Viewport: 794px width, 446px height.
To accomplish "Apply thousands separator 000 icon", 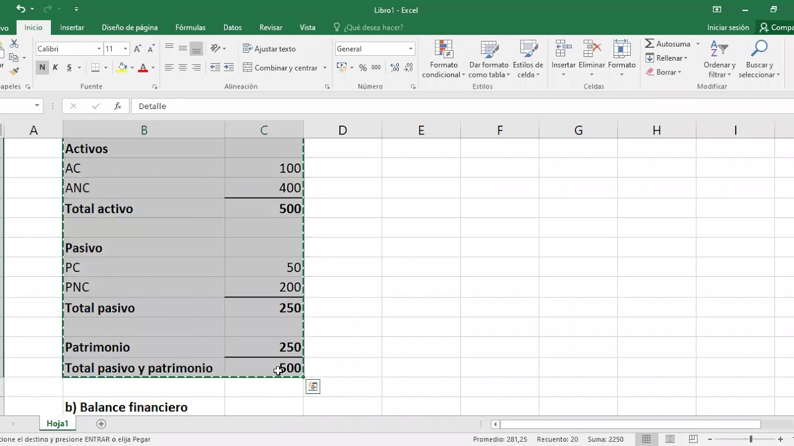I will [x=377, y=68].
